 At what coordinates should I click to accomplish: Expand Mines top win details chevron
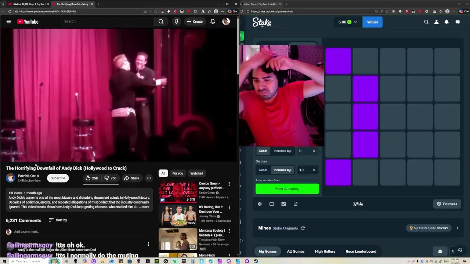(x=458, y=228)
